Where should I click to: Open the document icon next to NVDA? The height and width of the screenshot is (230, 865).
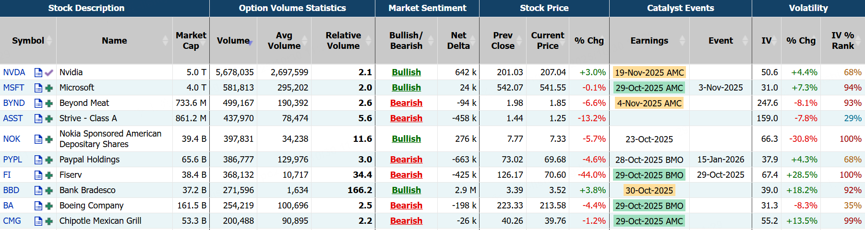click(x=38, y=72)
